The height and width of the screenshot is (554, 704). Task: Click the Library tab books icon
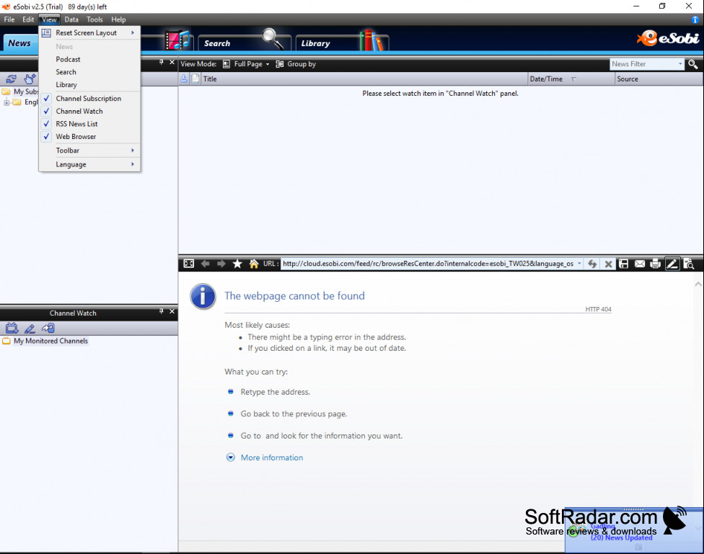371,40
